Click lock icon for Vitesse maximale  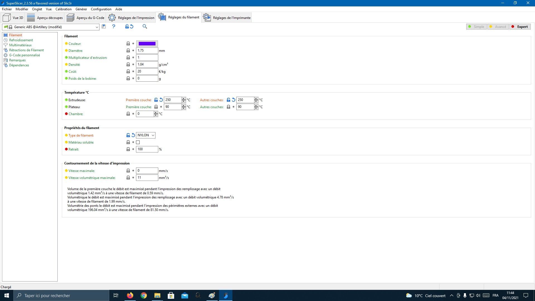click(x=128, y=171)
